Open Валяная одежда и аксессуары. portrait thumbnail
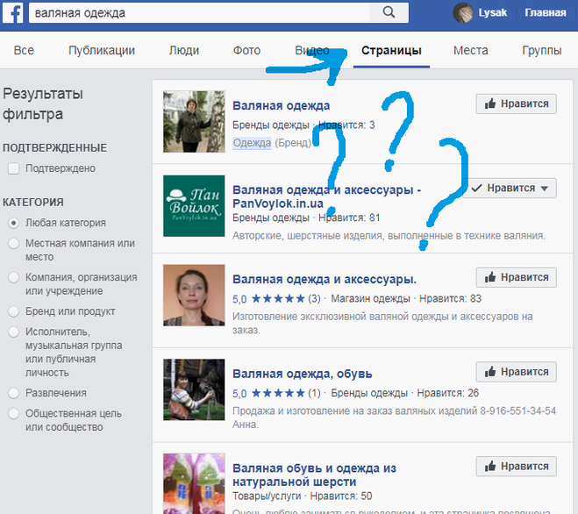 194,296
